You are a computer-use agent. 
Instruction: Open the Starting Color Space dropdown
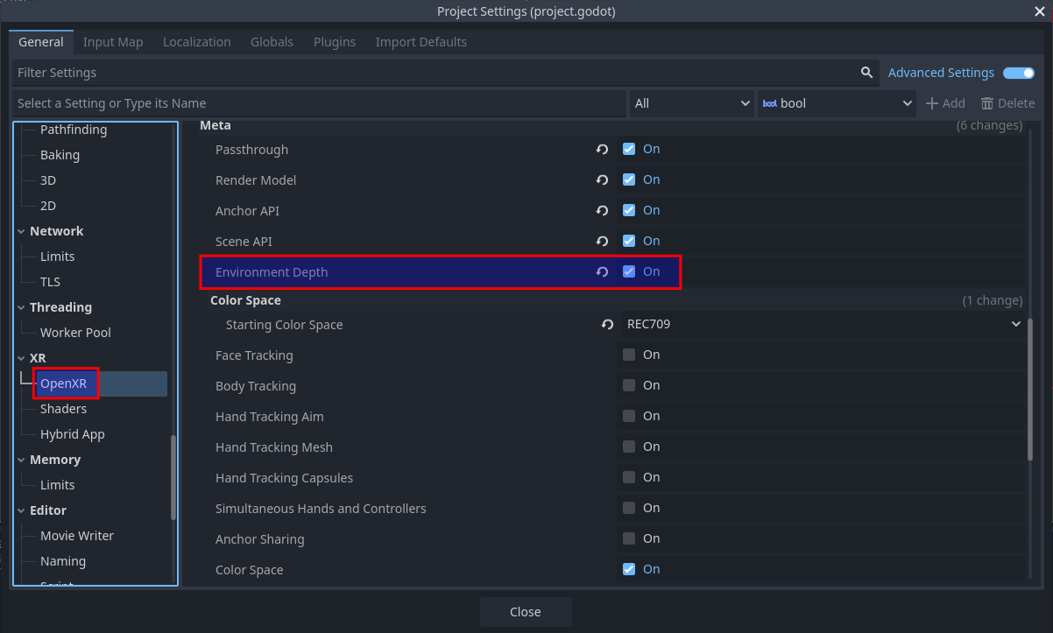(1014, 324)
